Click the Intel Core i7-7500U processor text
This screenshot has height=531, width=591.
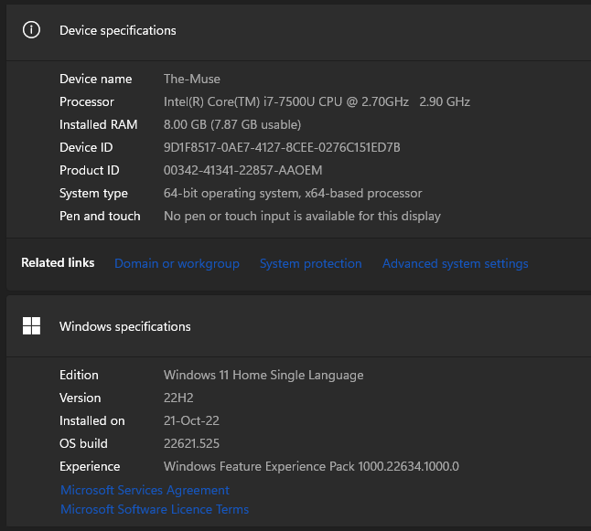coord(316,101)
